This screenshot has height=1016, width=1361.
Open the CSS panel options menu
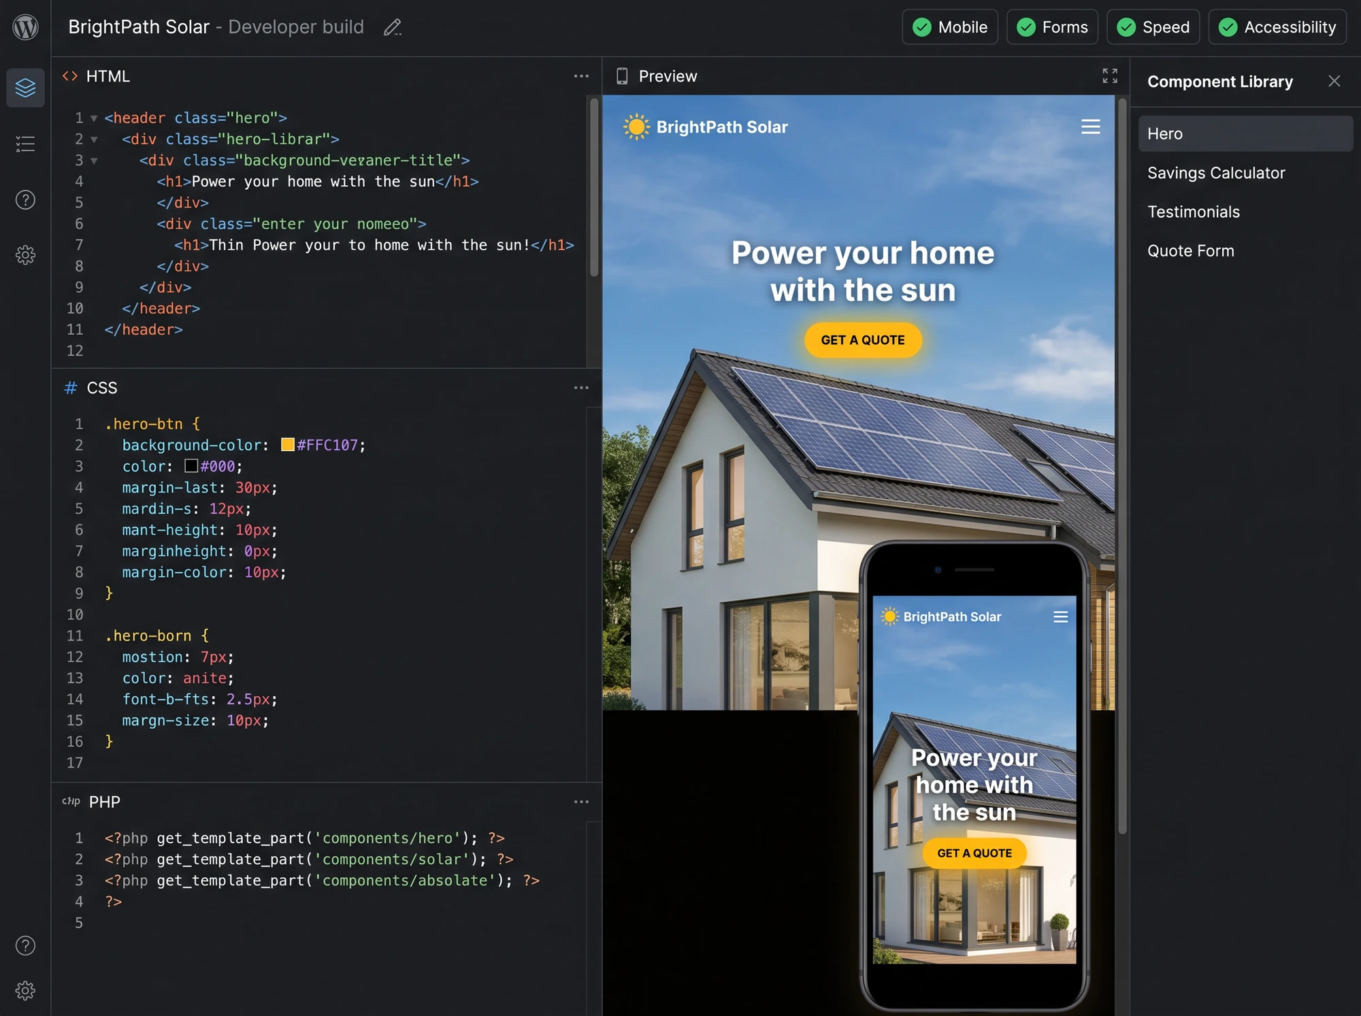[x=581, y=388]
